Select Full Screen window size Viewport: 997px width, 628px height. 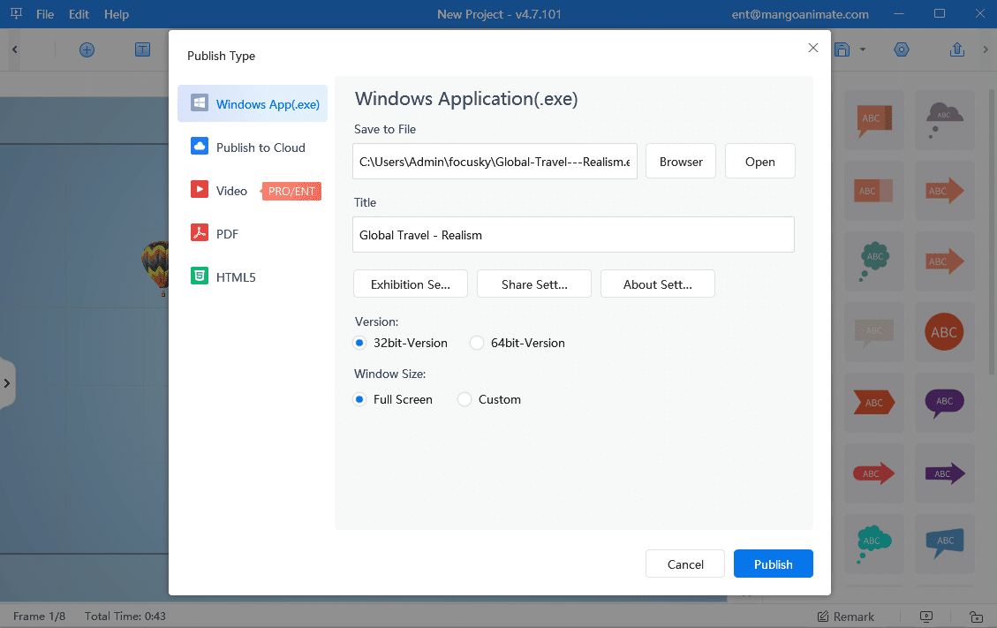pos(359,399)
